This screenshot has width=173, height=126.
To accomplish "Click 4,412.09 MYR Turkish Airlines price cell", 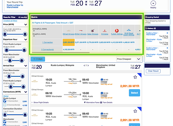I will point(117,42).
